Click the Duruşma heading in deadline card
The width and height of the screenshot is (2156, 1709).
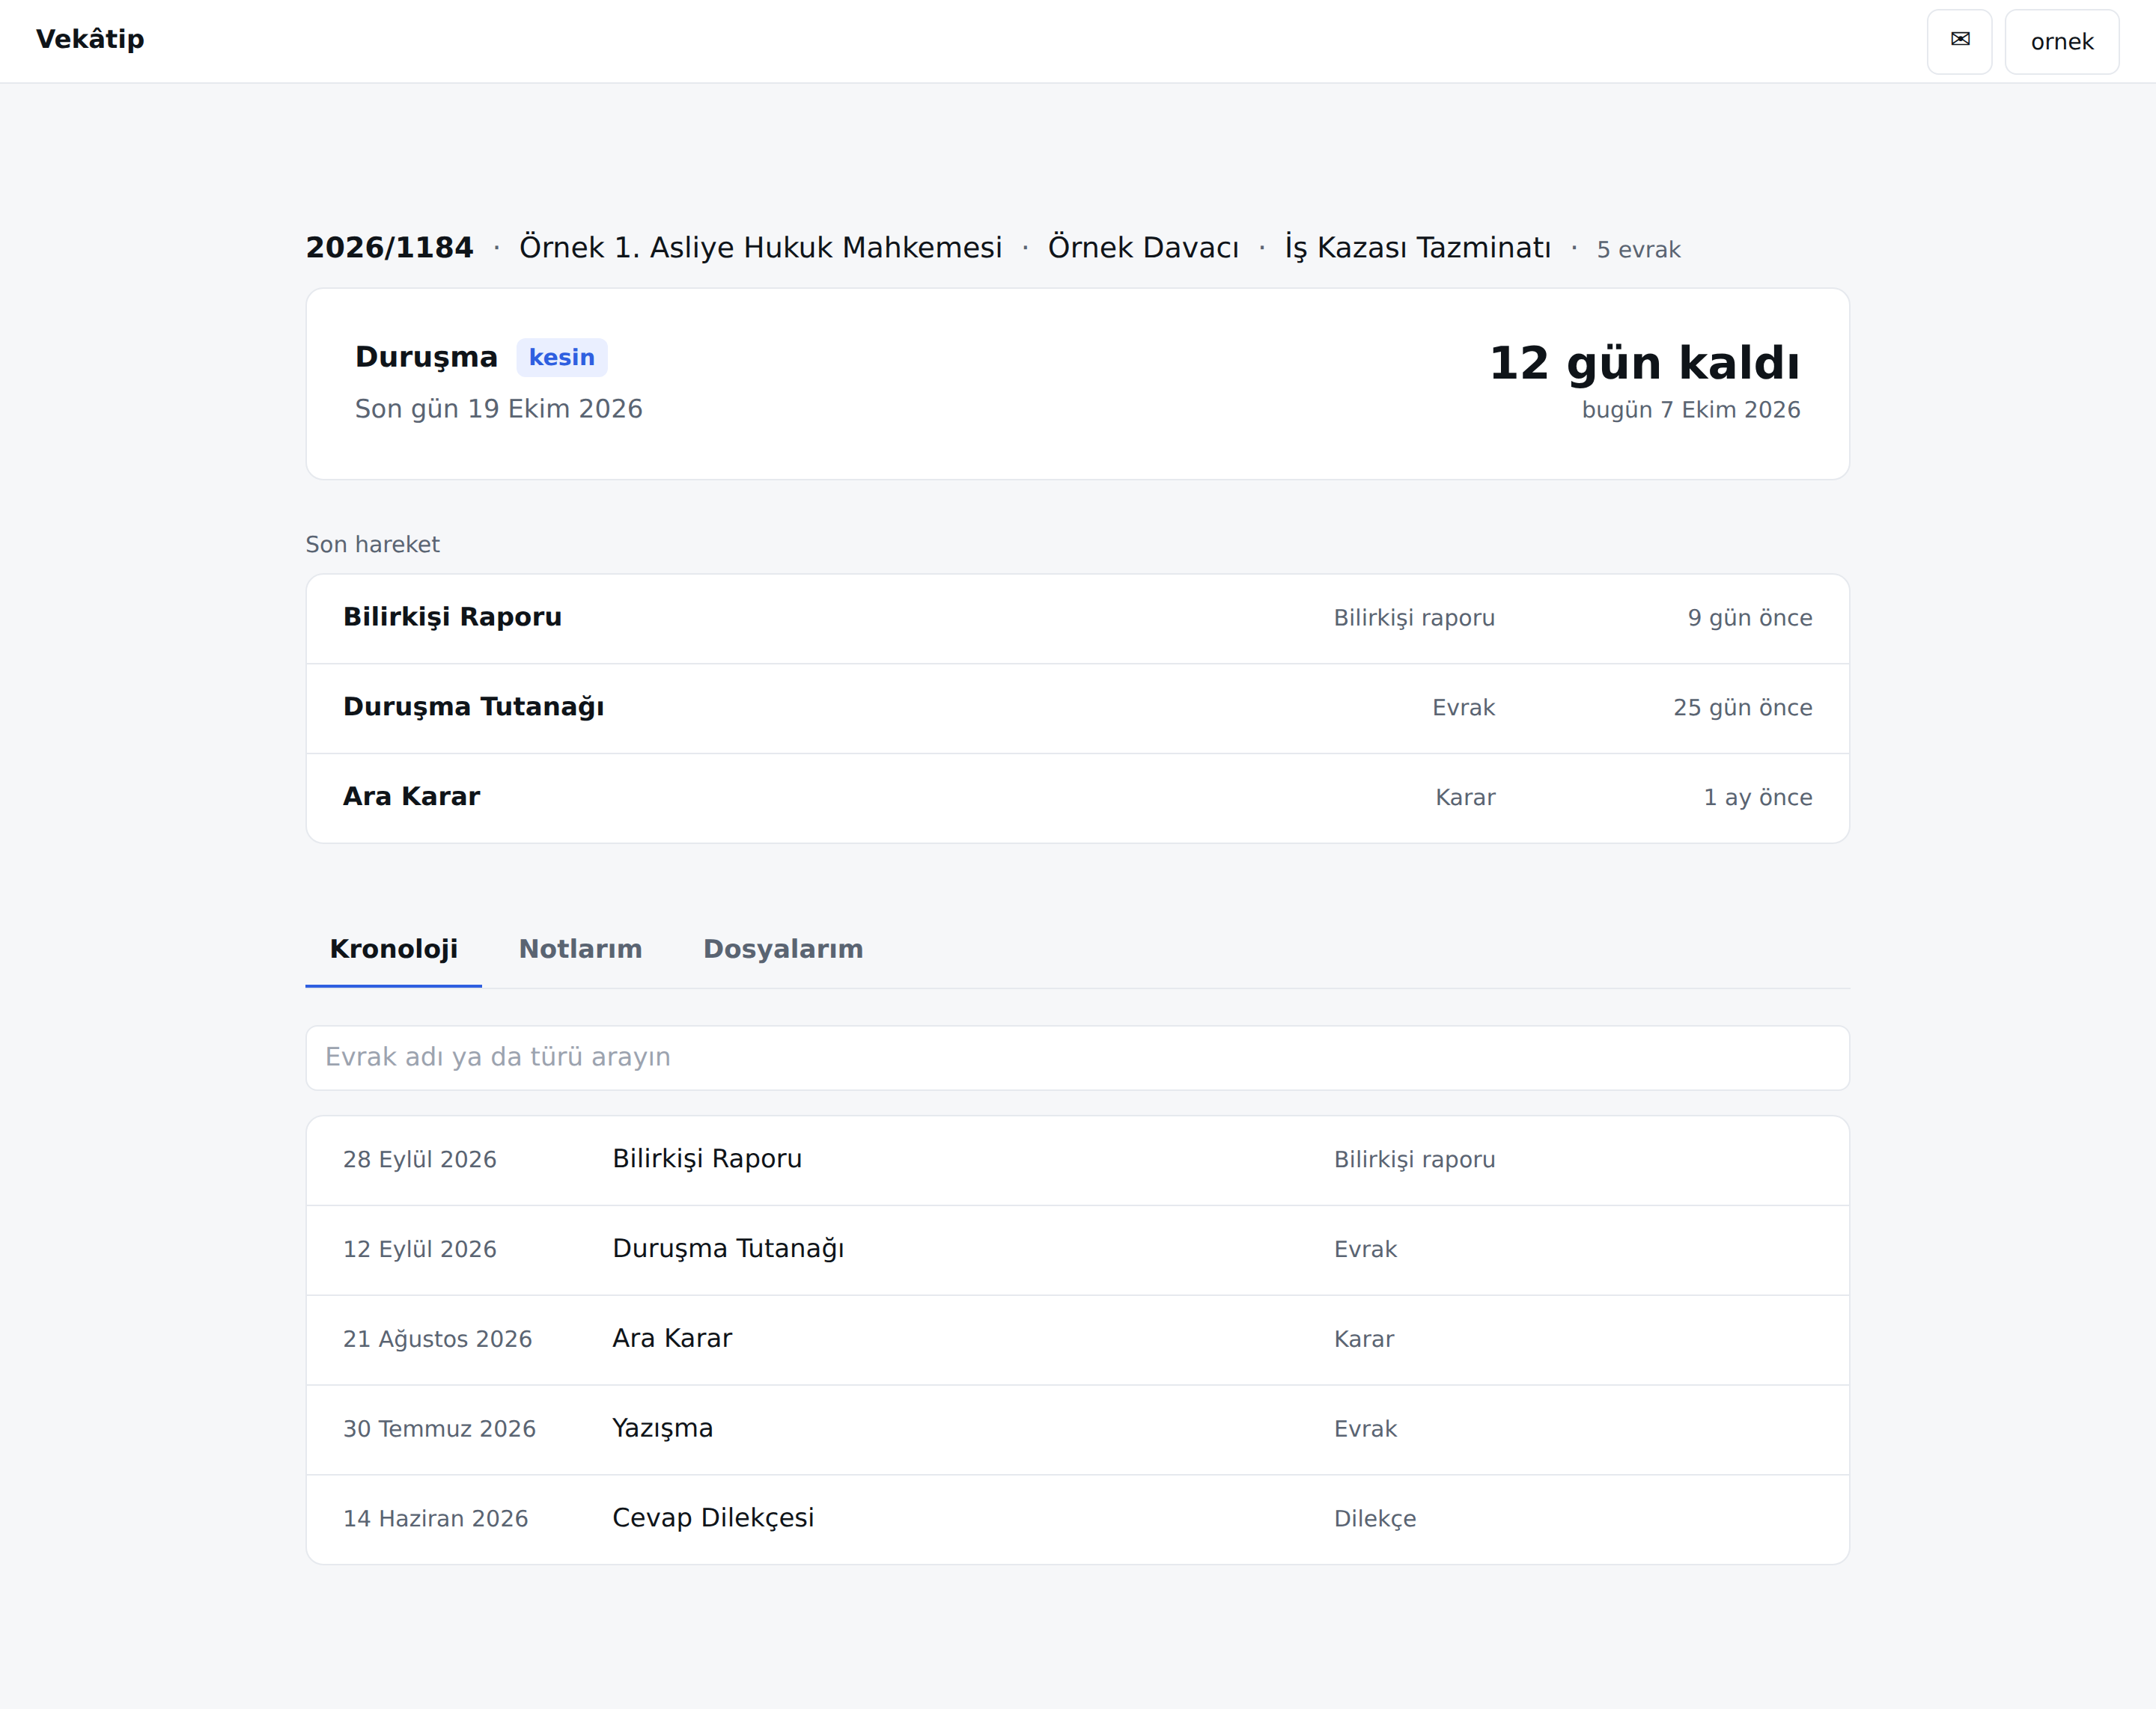pyautogui.click(x=426, y=357)
